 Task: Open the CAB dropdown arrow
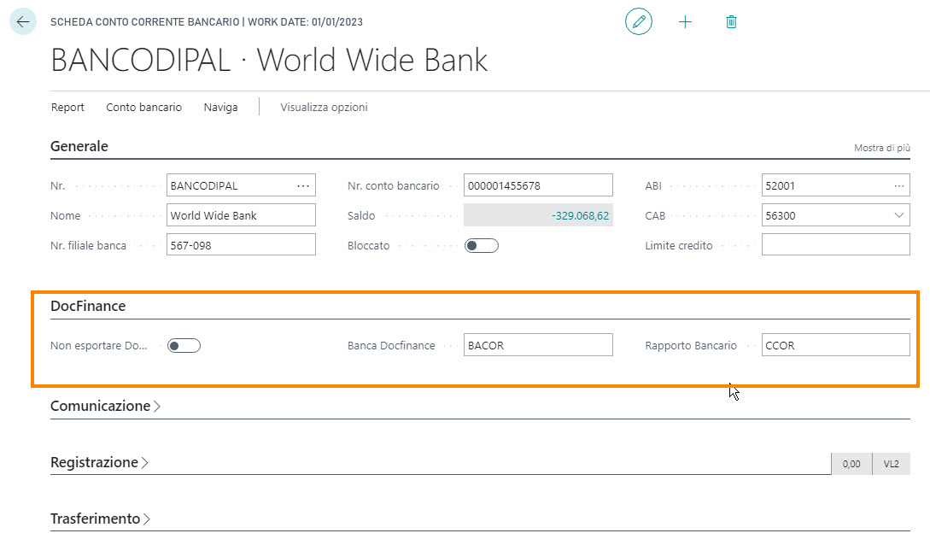pos(899,216)
